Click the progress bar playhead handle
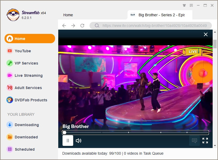218x160 pixels. point(64,133)
